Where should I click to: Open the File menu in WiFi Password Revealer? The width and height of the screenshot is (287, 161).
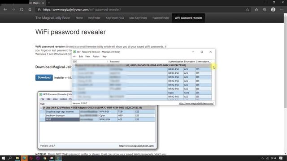[74, 57]
